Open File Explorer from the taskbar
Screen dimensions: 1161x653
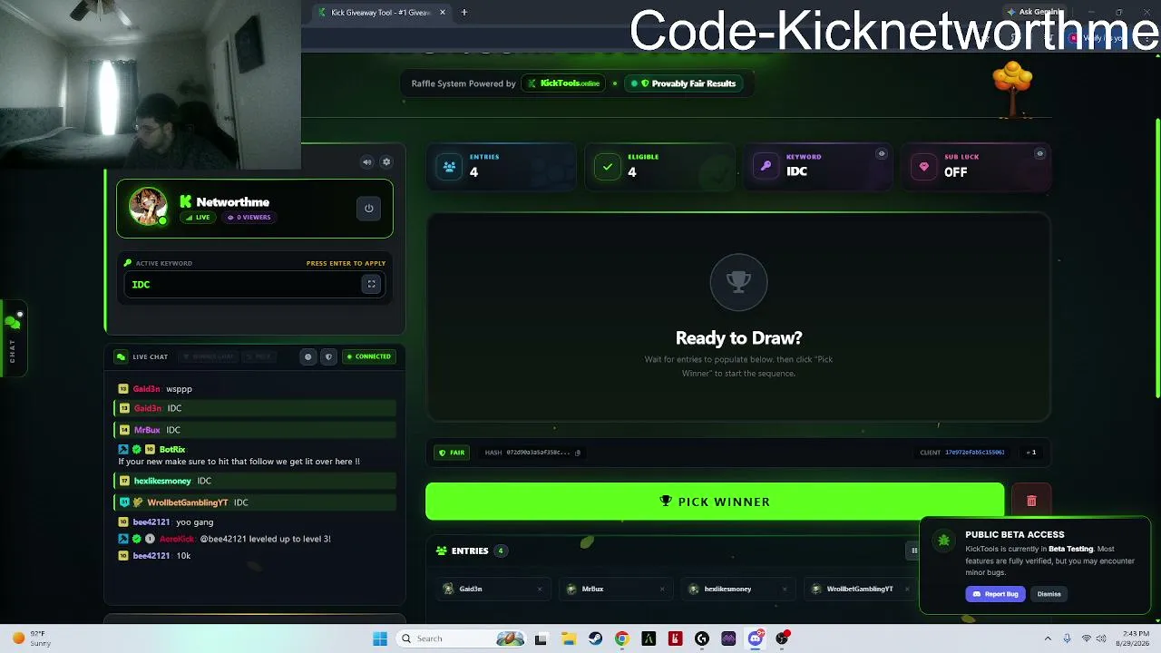(x=568, y=638)
